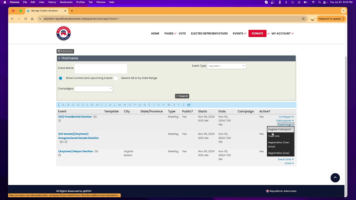356x200 pixels.
Task: Click the Republican Advocates elephant logo
Action: click(63, 33)
